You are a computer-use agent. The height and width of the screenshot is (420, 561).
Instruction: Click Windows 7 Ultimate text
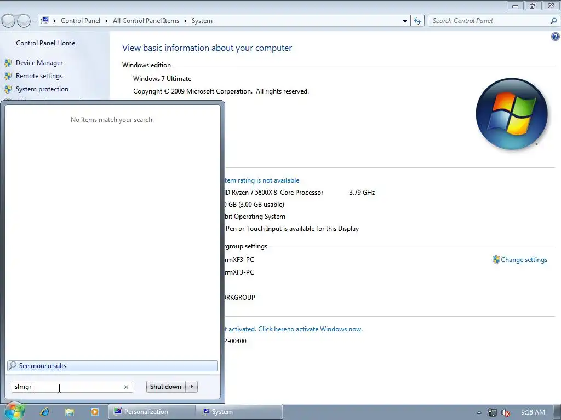click(162, 79)
